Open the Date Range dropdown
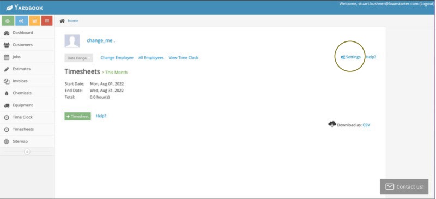436x199 pixels. click(x=78, y=58)
